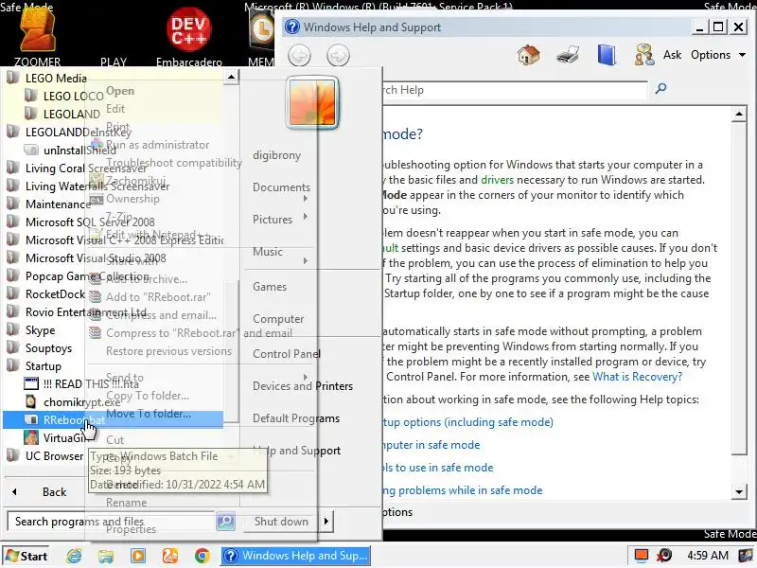Viewport: 757px width, 568px height.
Task: Open Options dropdown in Help window
Action: coord(718,55)
